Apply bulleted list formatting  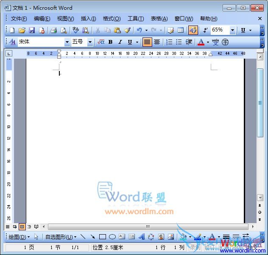(179, 42)
